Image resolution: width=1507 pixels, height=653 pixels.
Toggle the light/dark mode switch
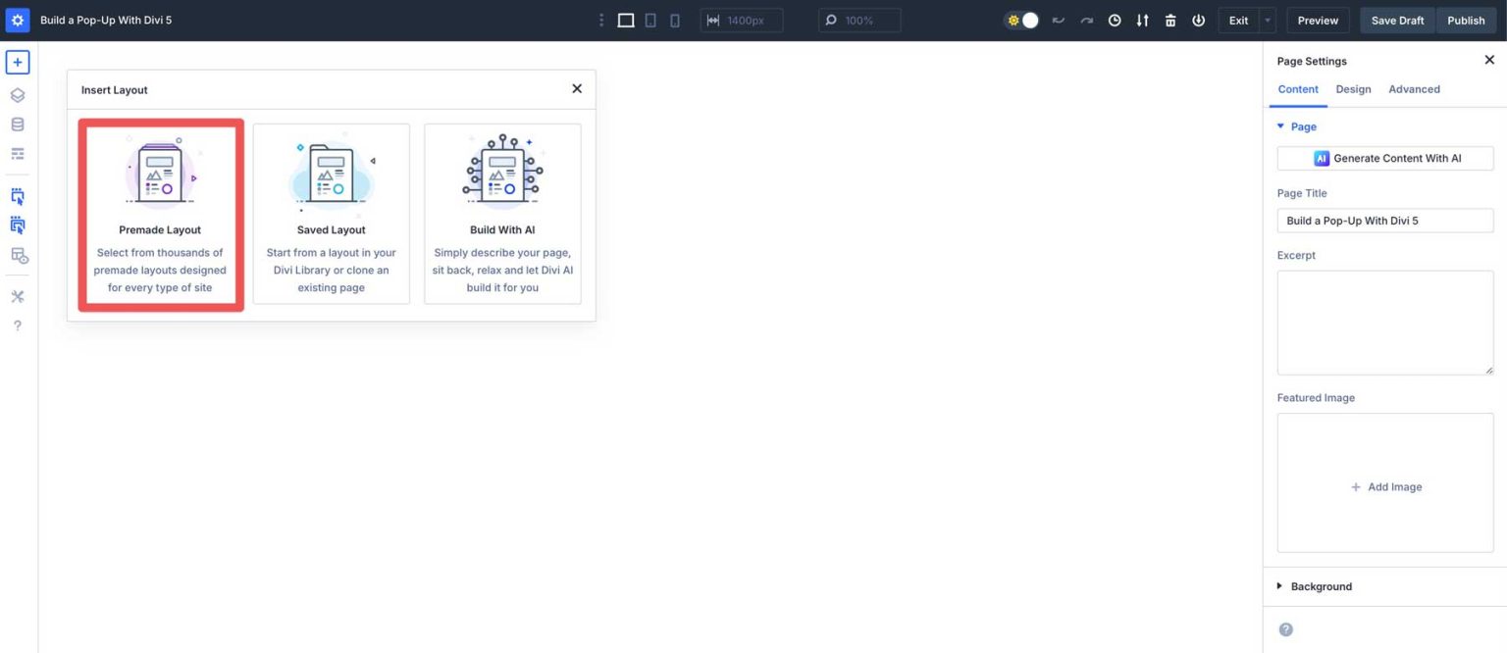click(x=1021, y=20)
